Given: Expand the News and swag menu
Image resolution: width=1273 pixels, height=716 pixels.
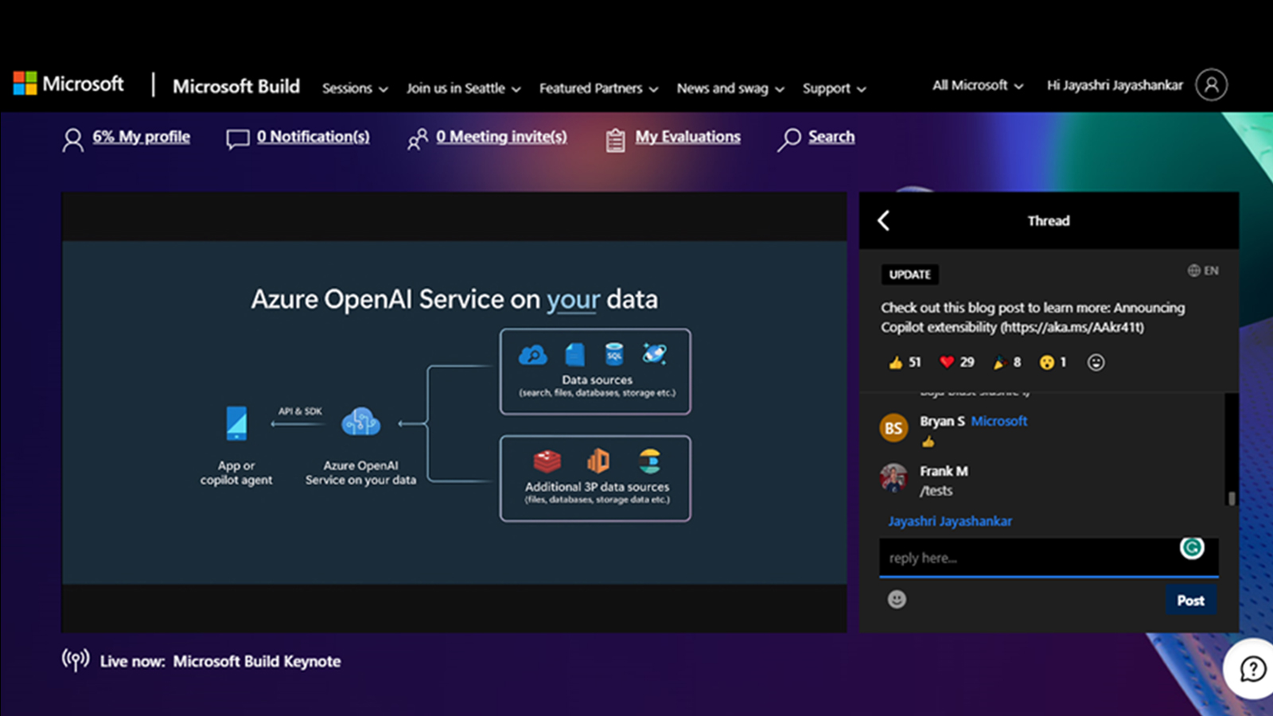Looking at the screenshot, I should point(730,88).
